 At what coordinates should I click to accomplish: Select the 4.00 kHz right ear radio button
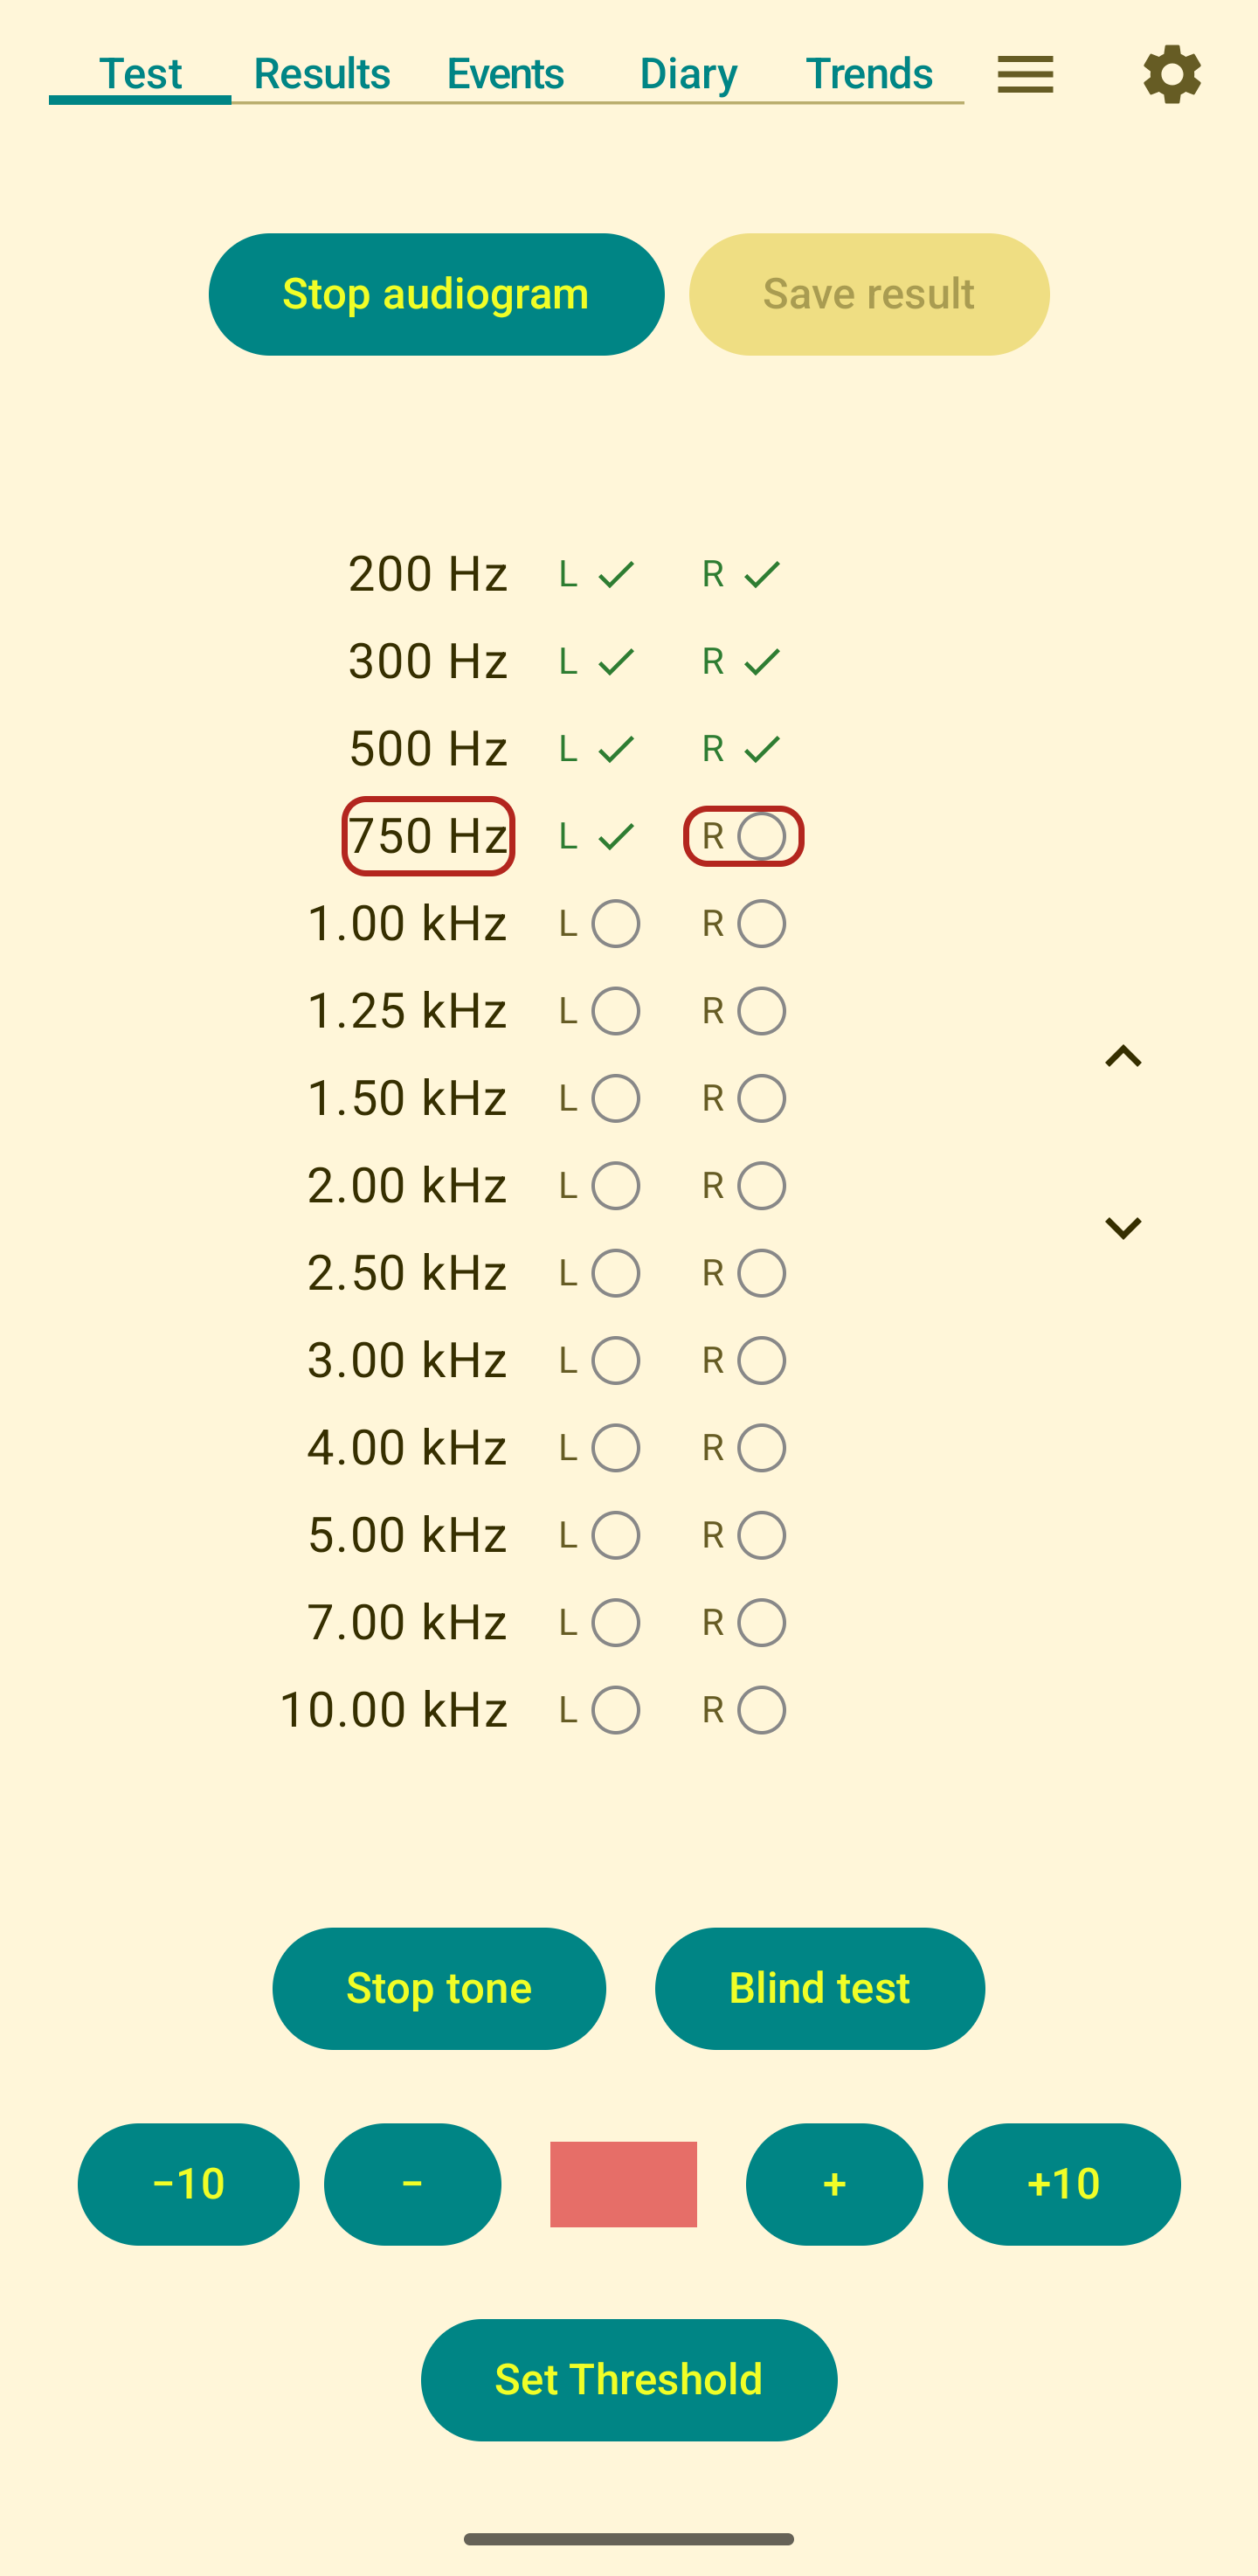click(x=761, y=1447)
